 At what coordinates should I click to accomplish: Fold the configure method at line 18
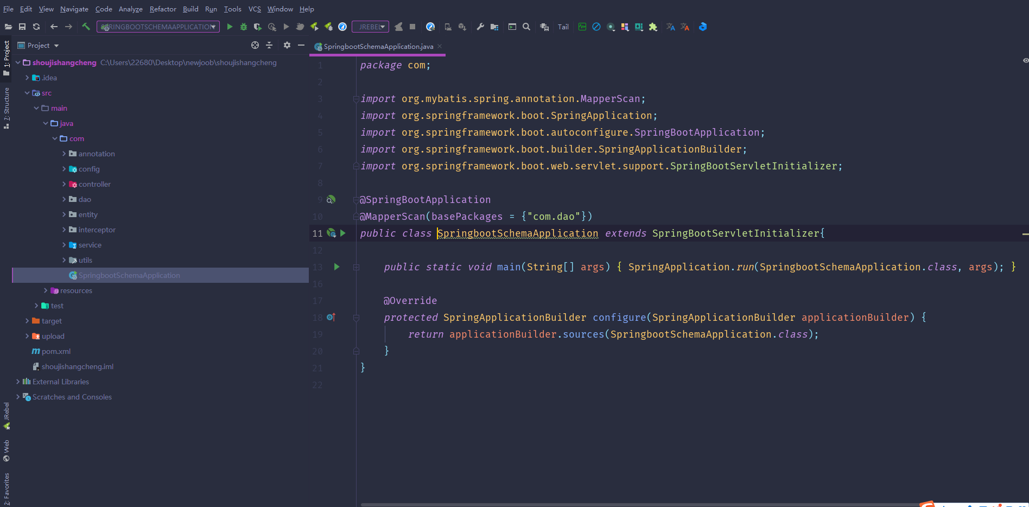357,318
